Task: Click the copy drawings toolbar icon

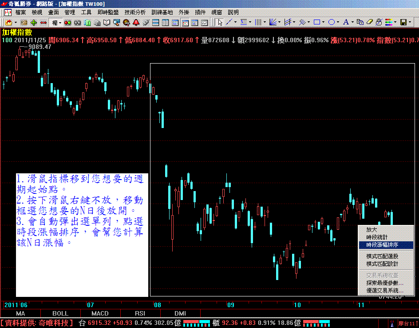Action: coord(360,22)
